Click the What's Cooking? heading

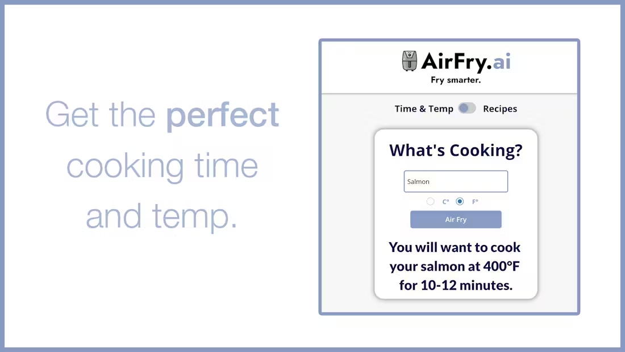456,151
